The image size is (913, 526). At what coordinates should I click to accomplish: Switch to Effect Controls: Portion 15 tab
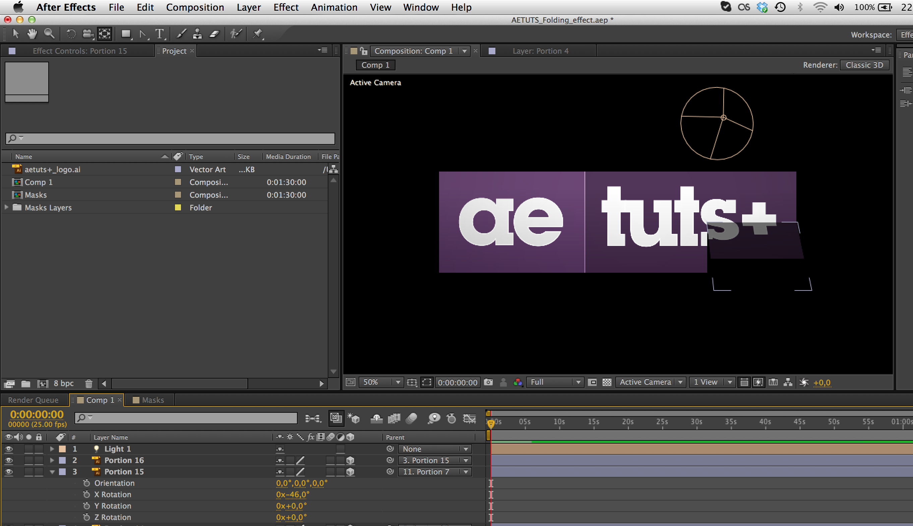click(x=79, y=51)
